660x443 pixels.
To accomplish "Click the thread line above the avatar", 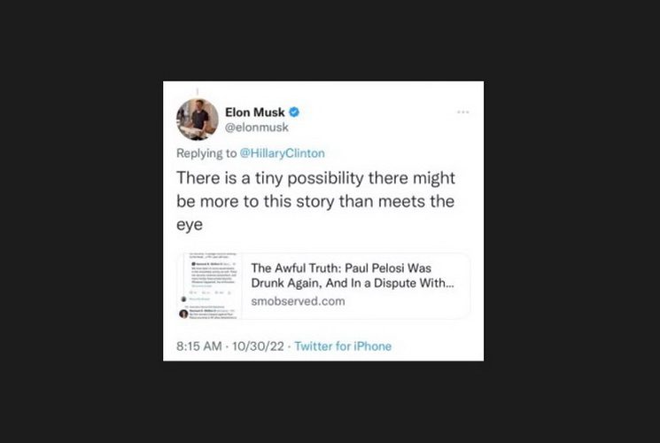I will pos(198,90).
